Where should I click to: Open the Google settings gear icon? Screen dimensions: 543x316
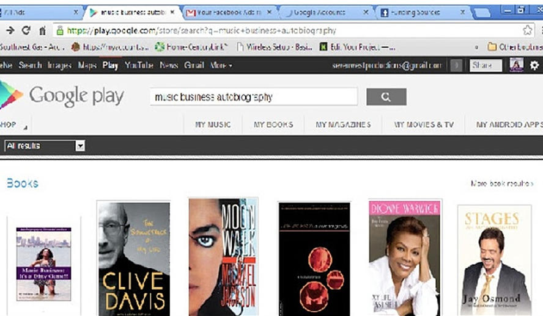pyautogui.click(x=534, y=65)
